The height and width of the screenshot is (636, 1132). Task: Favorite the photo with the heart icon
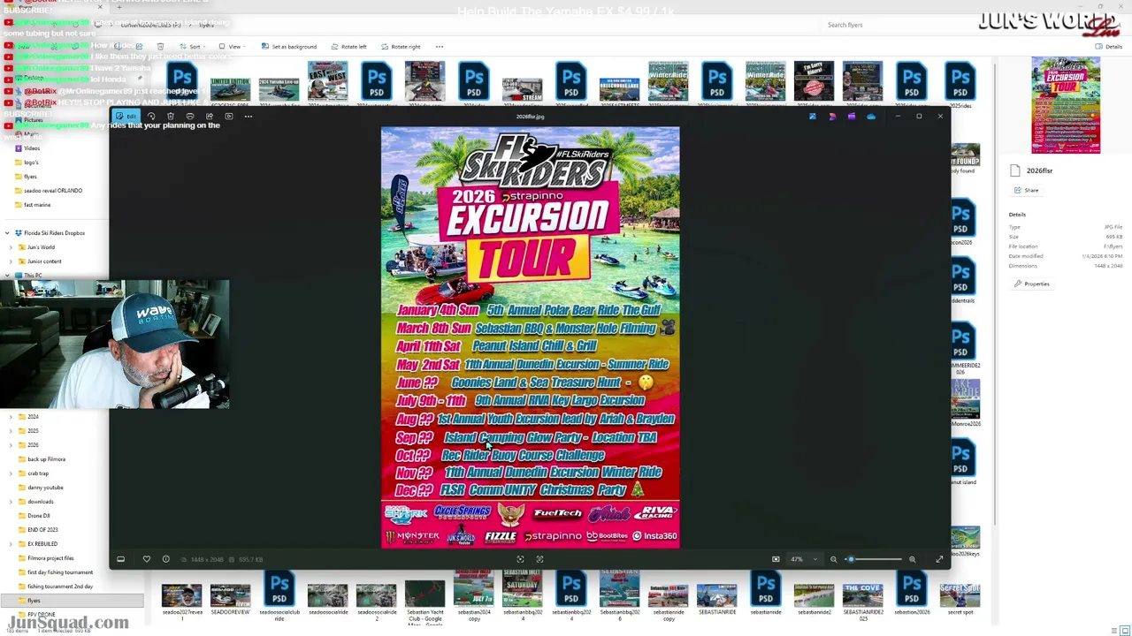point(147,559)
